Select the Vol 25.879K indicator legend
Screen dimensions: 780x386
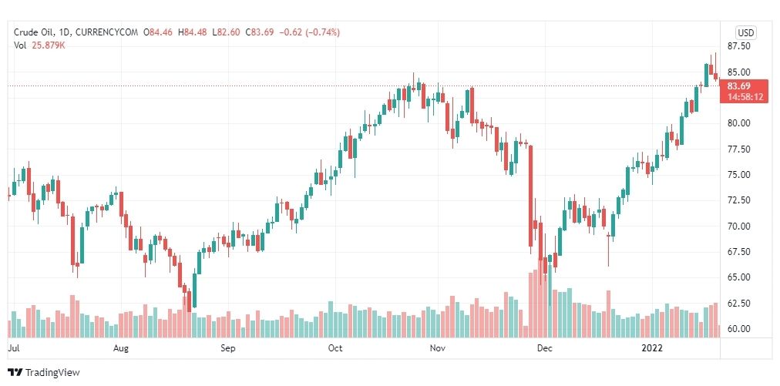40,45
